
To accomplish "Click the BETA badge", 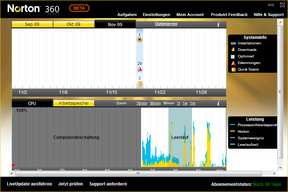I will coord(79,8).
